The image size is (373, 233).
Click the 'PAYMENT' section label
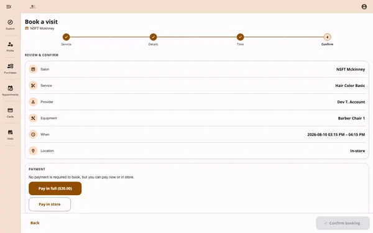[x=37, y=169]
